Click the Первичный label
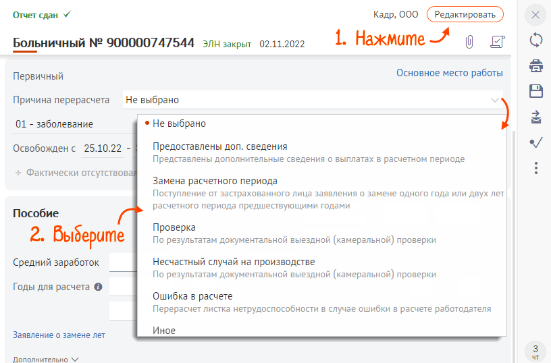Viewport: 551px width, 363px height. point(38,76)
